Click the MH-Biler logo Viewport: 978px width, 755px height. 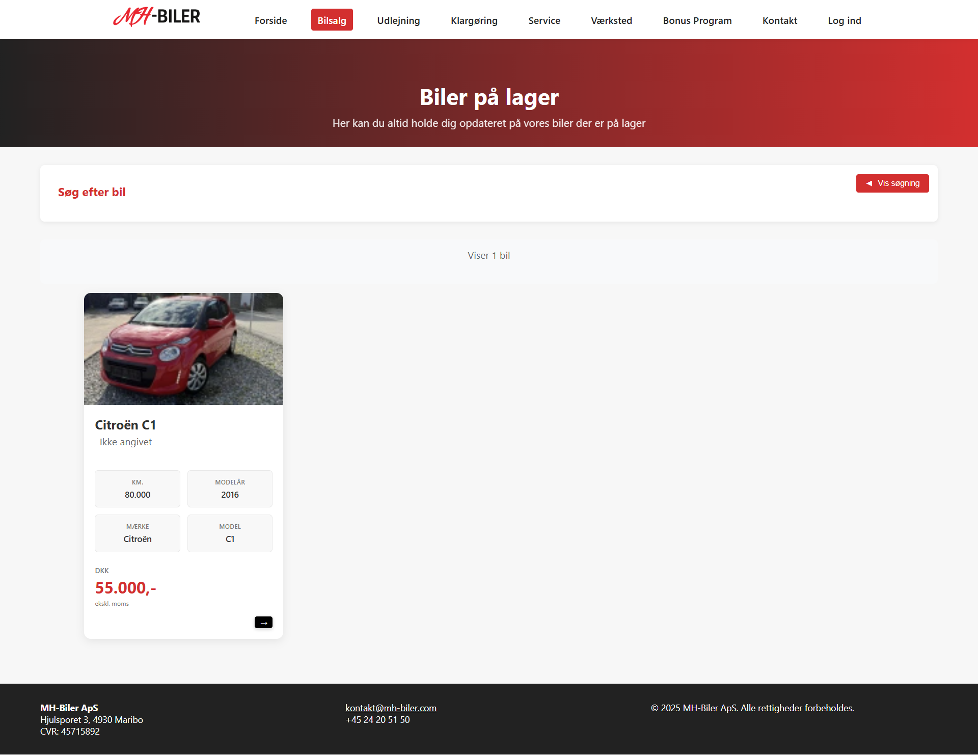click(x=156, y=17)
